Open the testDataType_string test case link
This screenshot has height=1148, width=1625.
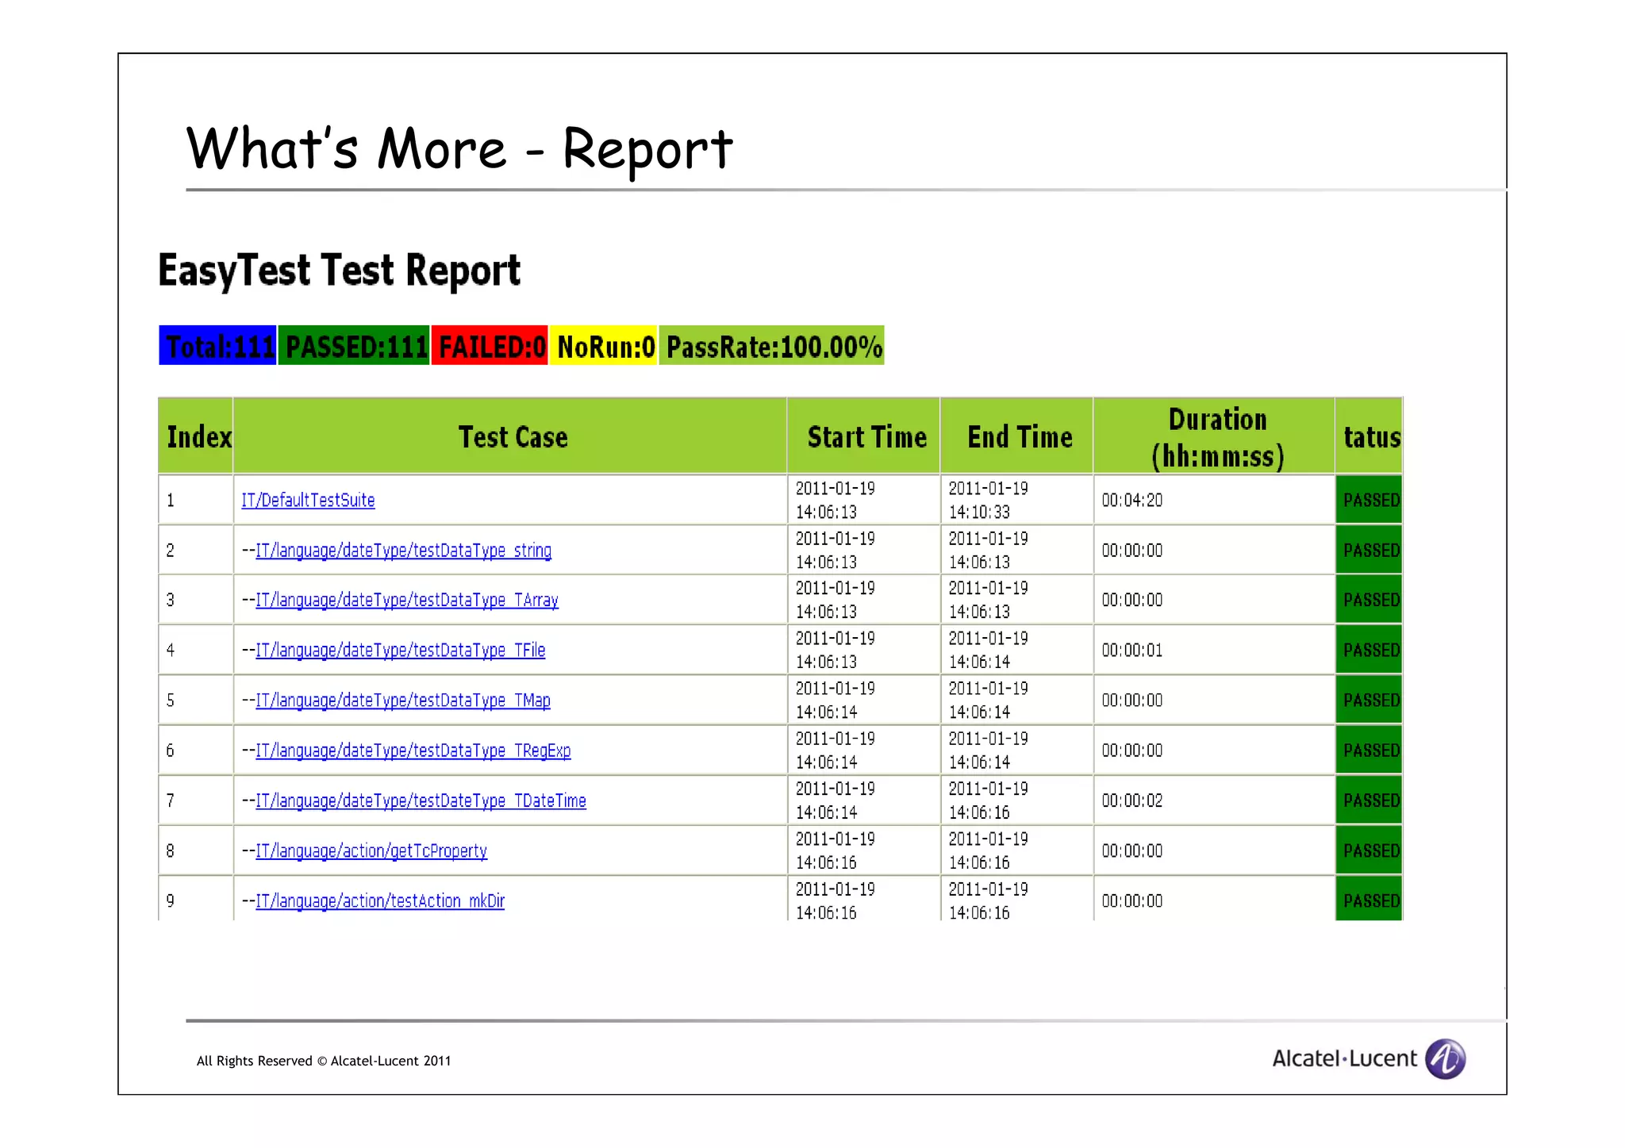pos(403,550)
